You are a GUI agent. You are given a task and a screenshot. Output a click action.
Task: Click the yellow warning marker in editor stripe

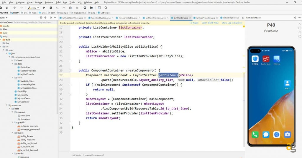click(244, 26)
